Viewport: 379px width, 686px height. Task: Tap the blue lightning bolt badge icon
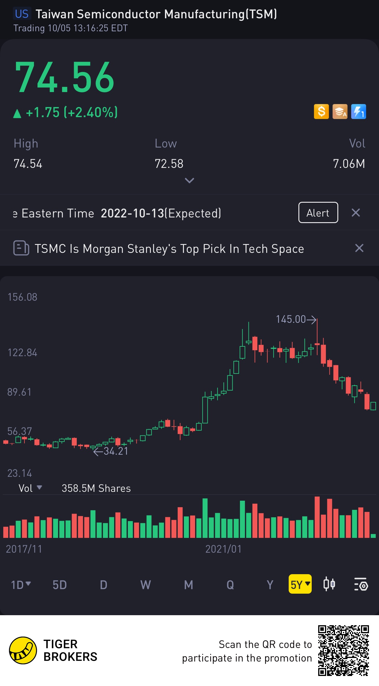point(358,112)
